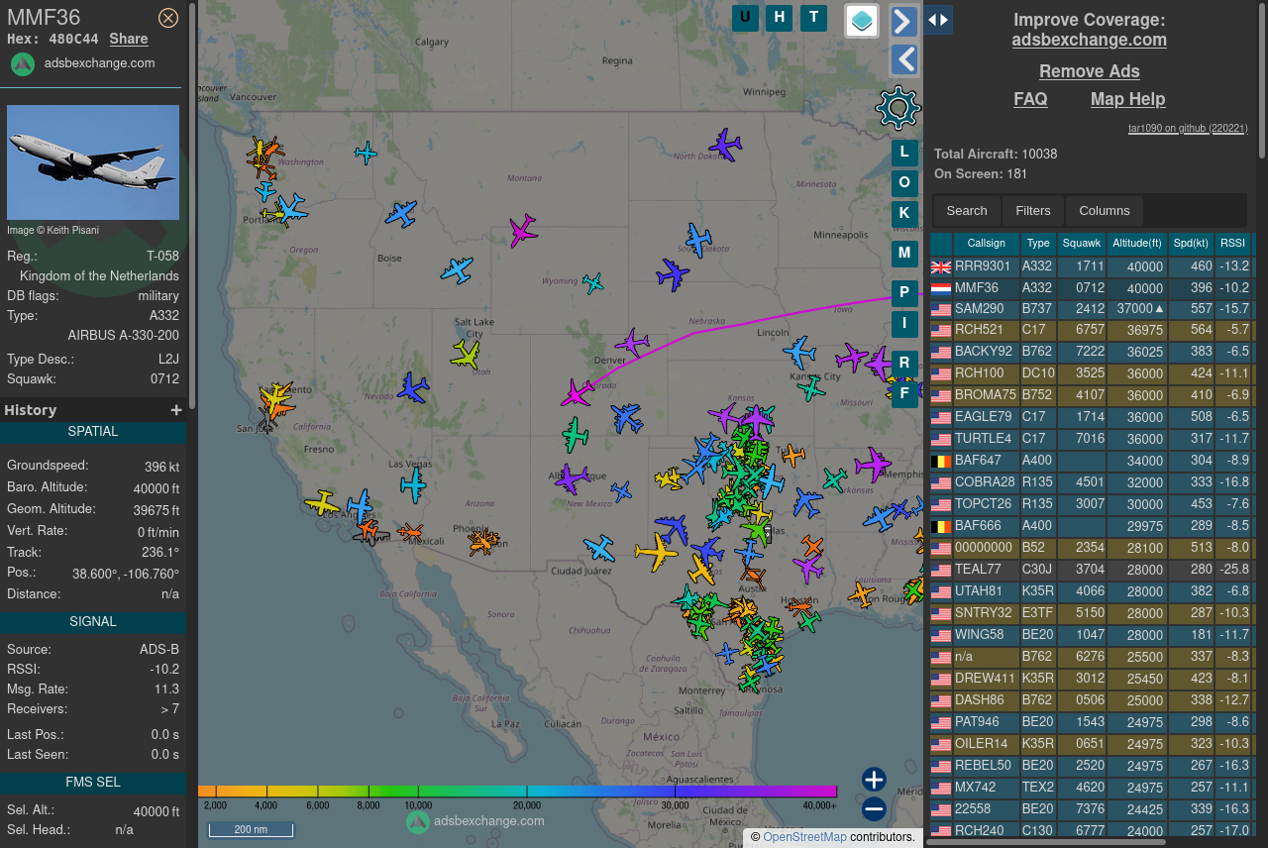This screenshot has height=848, width=1268.
Task: Toggle the P map button
Action: [903, 293]
